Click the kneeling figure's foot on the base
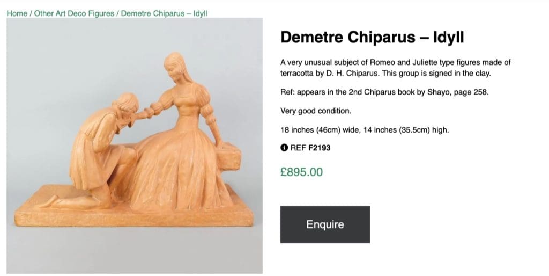 [52, 200]
